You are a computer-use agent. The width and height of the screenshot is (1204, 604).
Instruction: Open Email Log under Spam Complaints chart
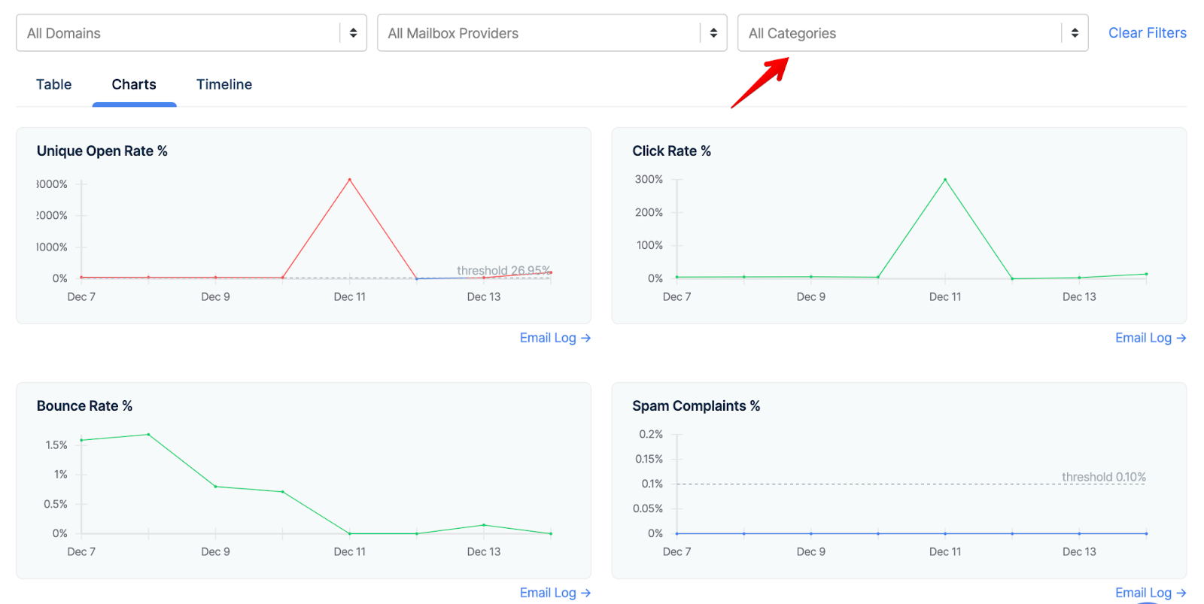1150,593
